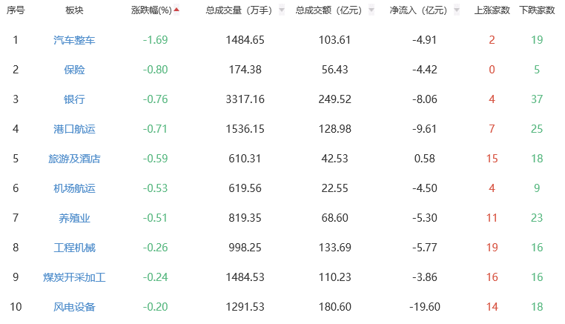
Task: Click the sort arrow next to 净流入
Action: pos(457,10)
